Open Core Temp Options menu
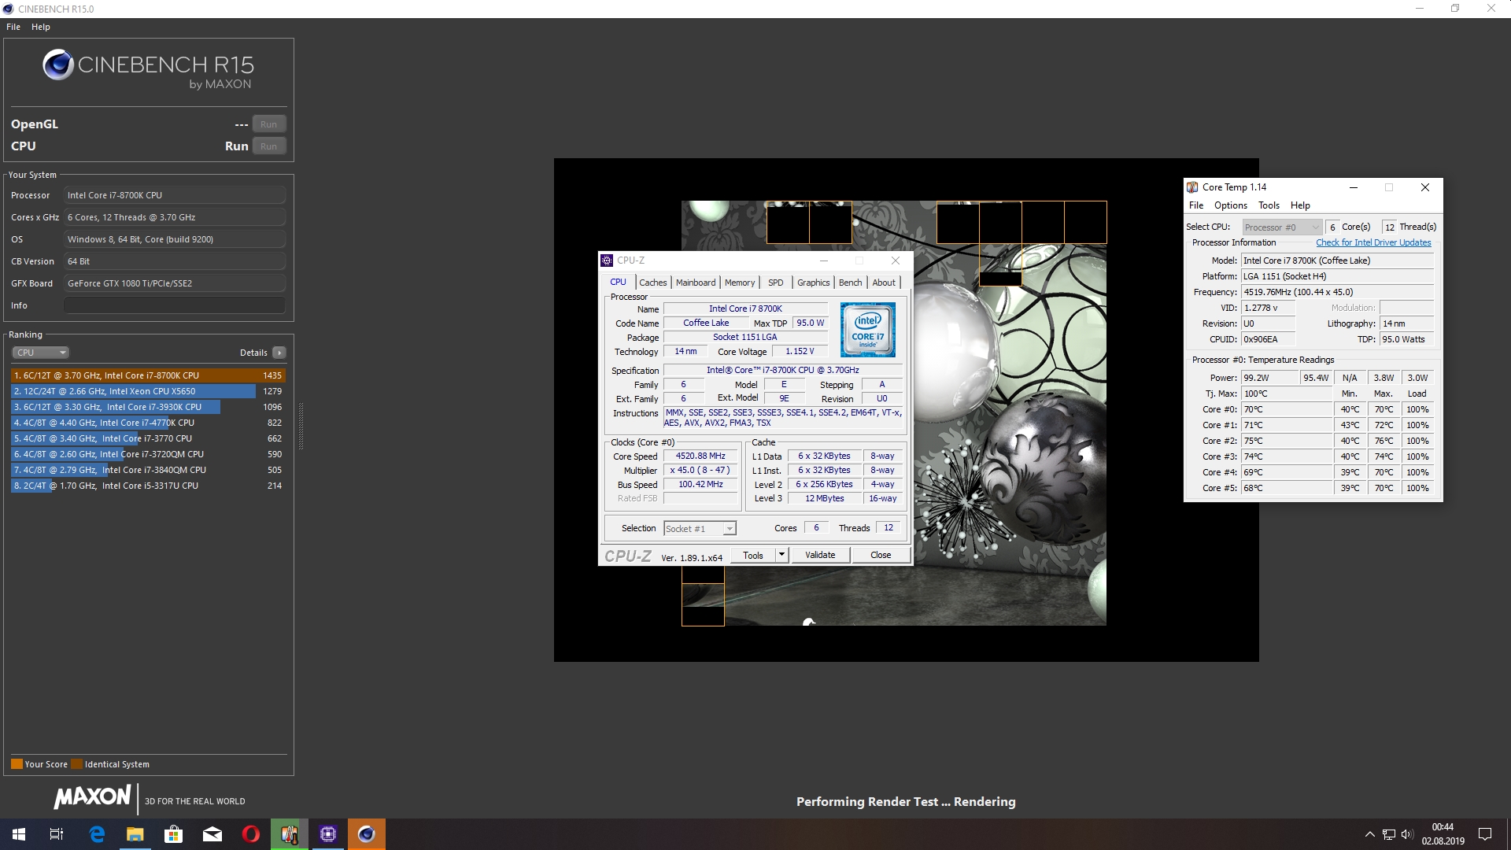 pyautogui.click(x=1230, y=205)
